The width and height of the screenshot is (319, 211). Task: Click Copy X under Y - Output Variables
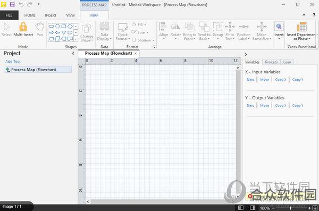[281, 105]
